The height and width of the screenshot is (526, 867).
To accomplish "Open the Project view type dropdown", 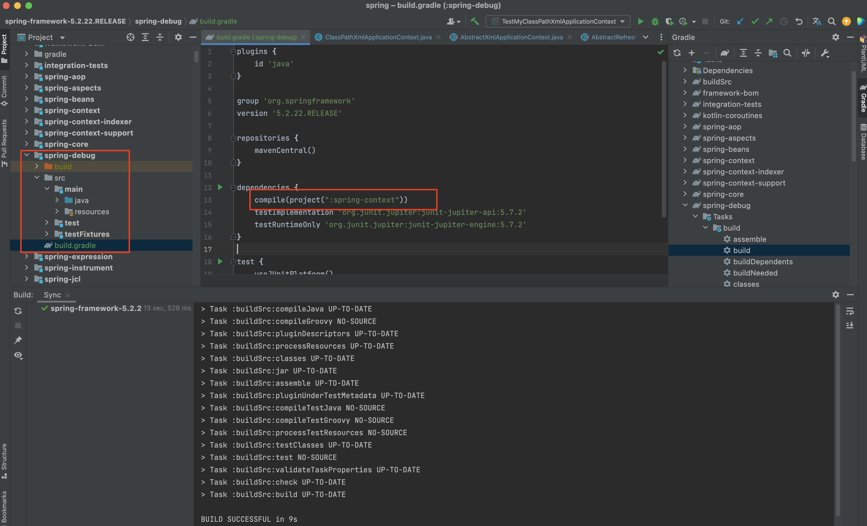I will (x=62, y=38).
